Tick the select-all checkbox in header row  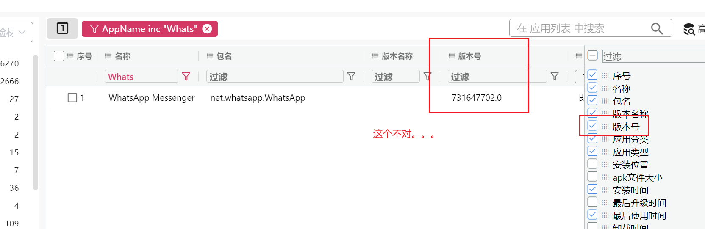point(59,56)
